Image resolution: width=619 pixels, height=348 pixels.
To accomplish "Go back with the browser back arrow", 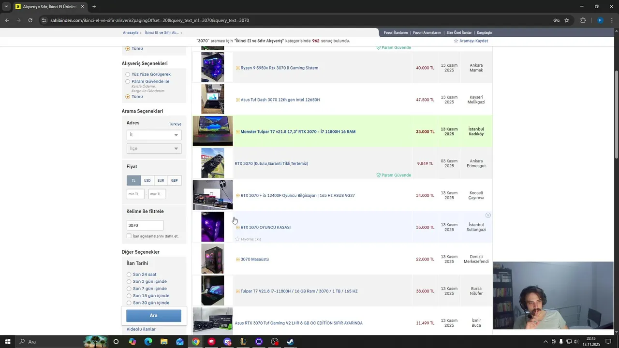I will pyautogui.click(x=7, y=20).
